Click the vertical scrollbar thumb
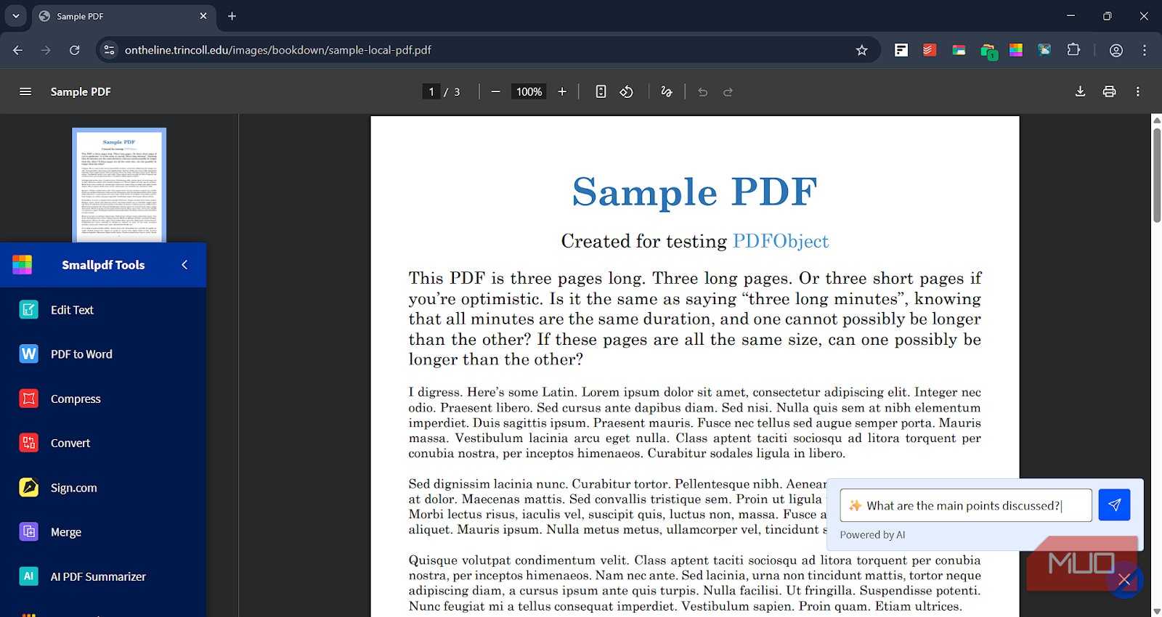The image size is (1162, 617). (1157, 174)
